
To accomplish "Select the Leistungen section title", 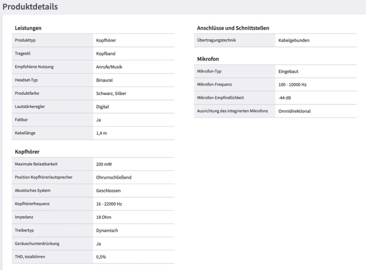I will click(28, 28).
